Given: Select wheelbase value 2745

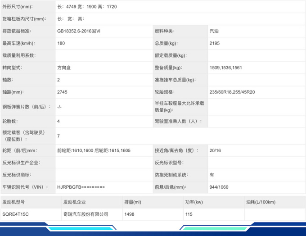Looking at the screenshot, I should click(x=62, y=92).
